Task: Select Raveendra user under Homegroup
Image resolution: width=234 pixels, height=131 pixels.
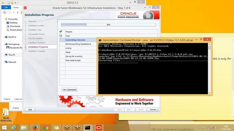Action: coord(16,48)
